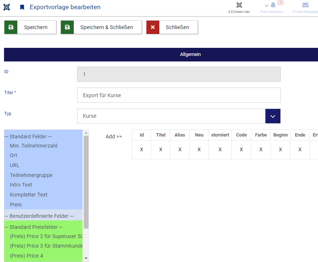Image resolution: width=318 pixels, height=262 pixels.
Task: Click the red X icon on Schließen
Action: click(153, 27)
